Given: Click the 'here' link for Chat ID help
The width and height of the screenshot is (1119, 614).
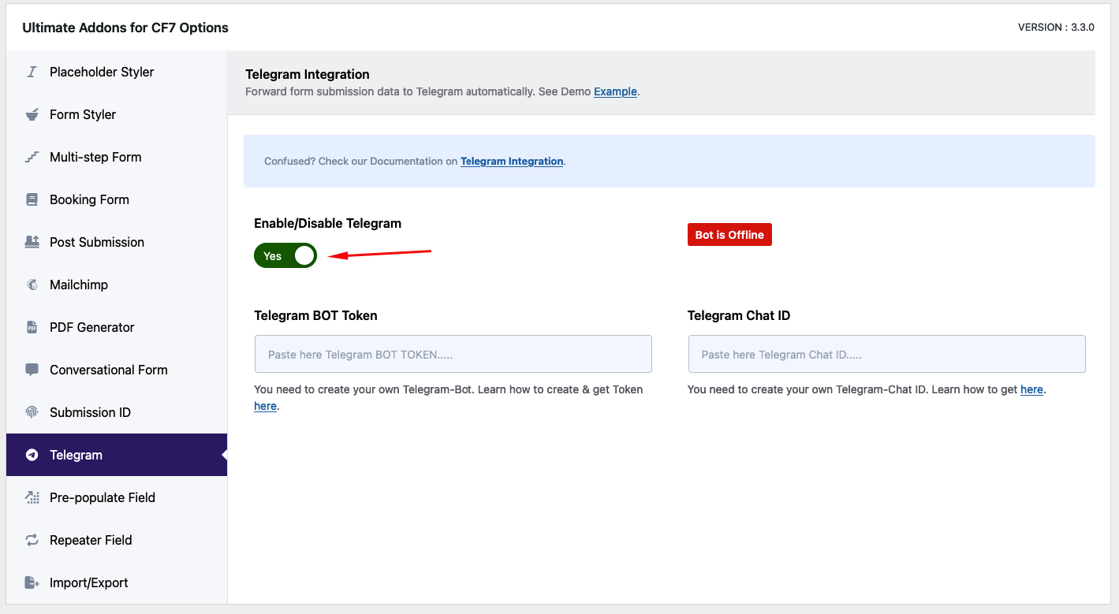Looking at the screenshot, I should click(x=1031, y=389).
